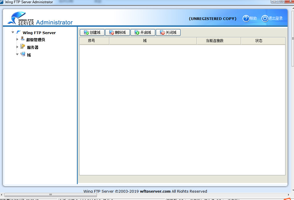Expand the 超级管理员 tree node arrow
The width and height of the screenshot is (294, 200).
tap(17, 39)
